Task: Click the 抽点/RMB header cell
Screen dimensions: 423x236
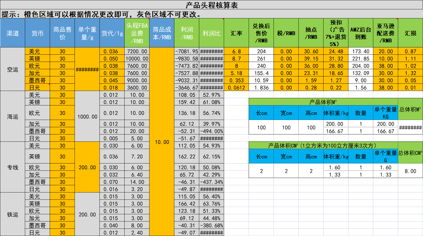Action: click(x=311, y=33)
